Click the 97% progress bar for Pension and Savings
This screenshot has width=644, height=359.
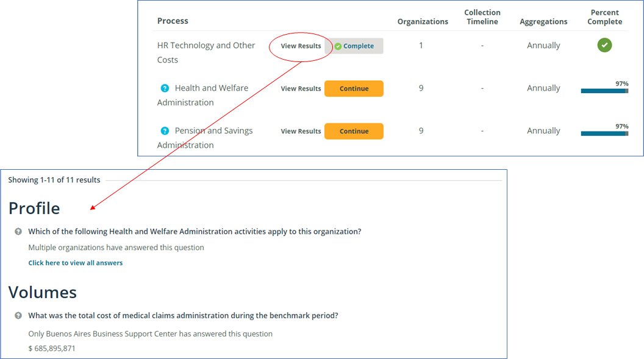(x=604, y=134)
